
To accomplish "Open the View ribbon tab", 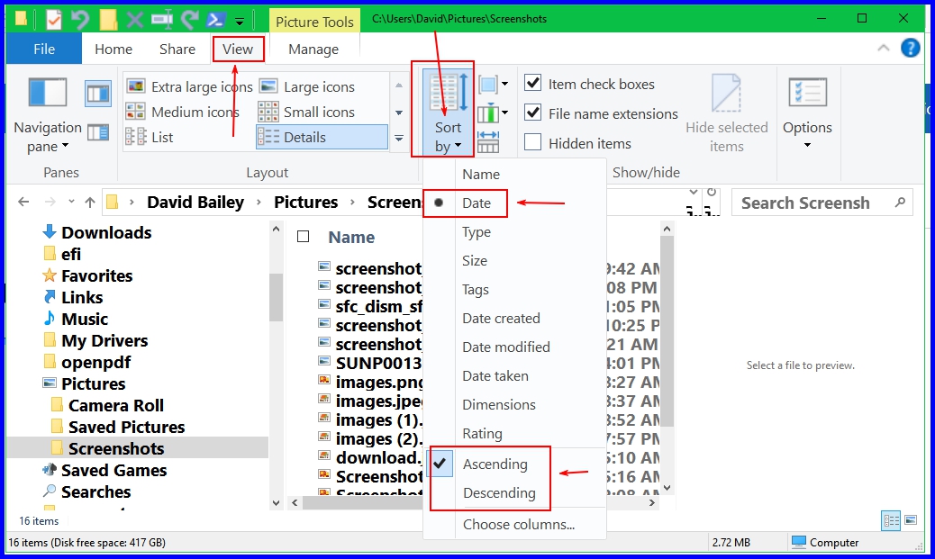I will pyautogui.click(x=238, y=50).
